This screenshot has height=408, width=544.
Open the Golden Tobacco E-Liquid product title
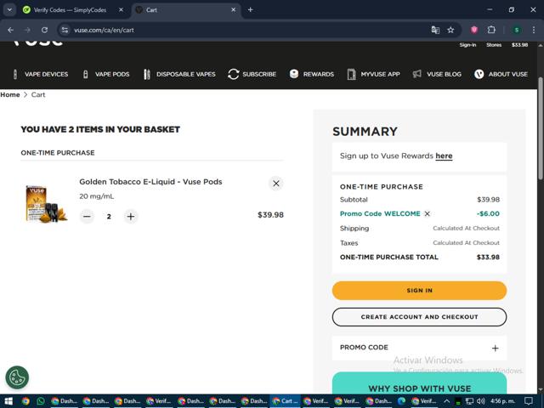click(x=150, y=182)
